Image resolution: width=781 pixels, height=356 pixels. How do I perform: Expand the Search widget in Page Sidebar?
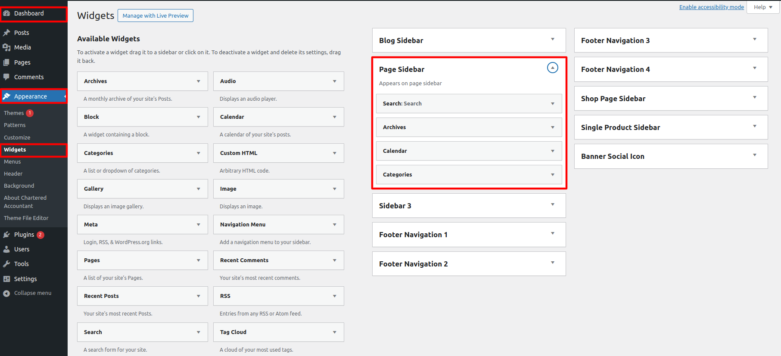tap(552, 104)
